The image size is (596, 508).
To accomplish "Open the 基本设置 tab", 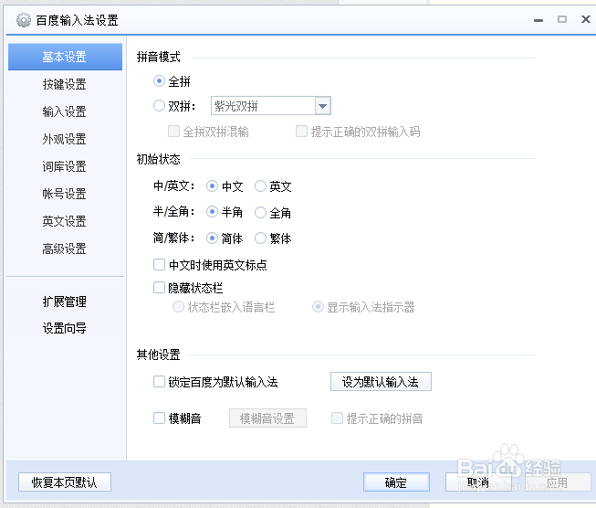I will tap(65, 57).
